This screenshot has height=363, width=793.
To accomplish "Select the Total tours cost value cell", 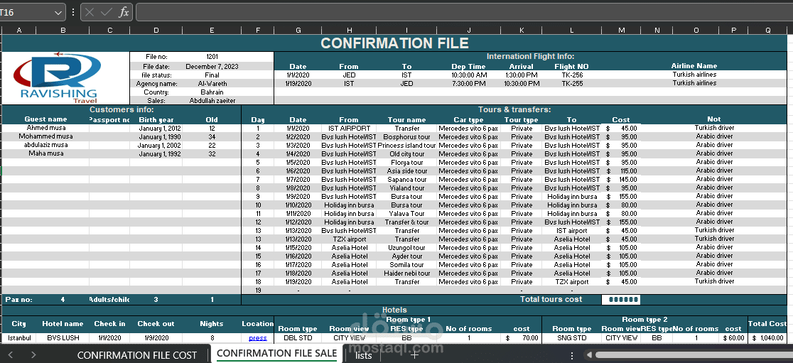I will pyautogui.click(x=621, y=299).
